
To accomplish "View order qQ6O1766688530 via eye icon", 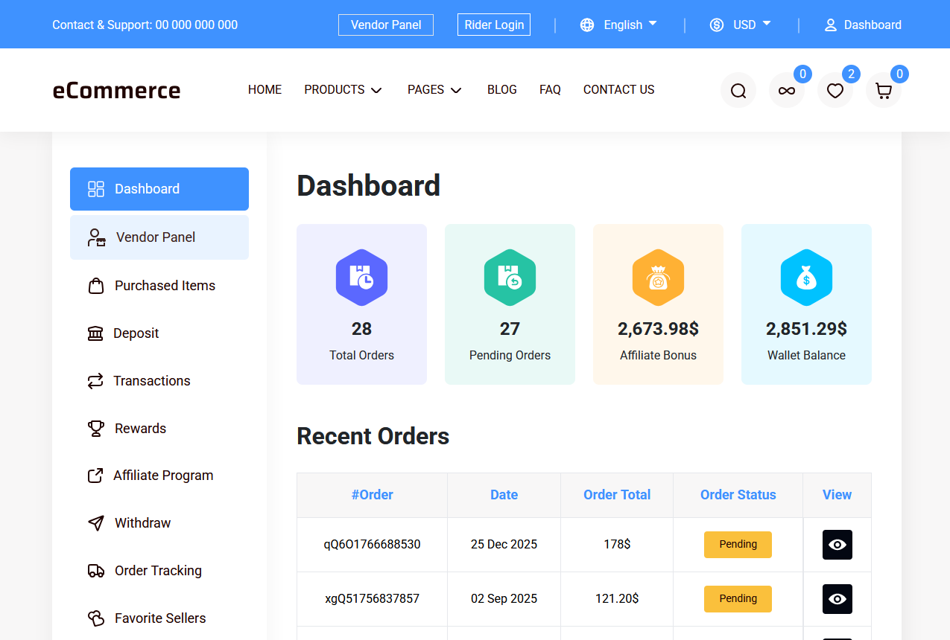I will (837, 545).
